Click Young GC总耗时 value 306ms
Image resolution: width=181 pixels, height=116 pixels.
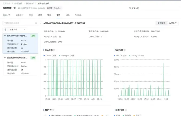tap(154, 37)
